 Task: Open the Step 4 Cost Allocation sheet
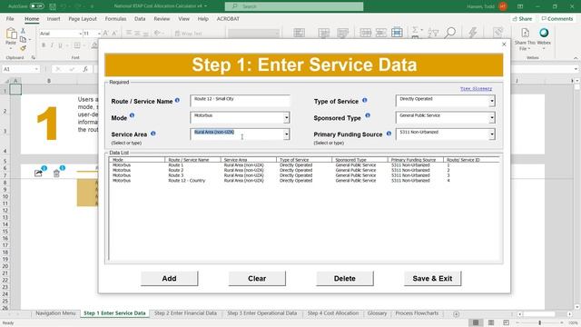pyautogui.click(x=333, y=313)
